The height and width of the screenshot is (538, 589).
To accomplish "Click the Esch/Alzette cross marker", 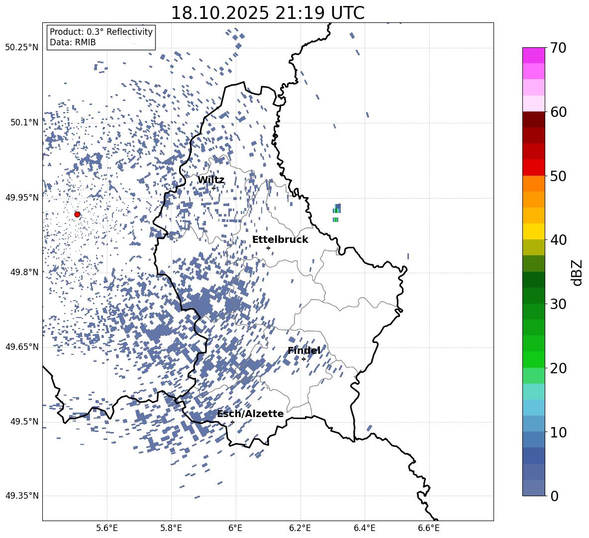I will 232,422.
